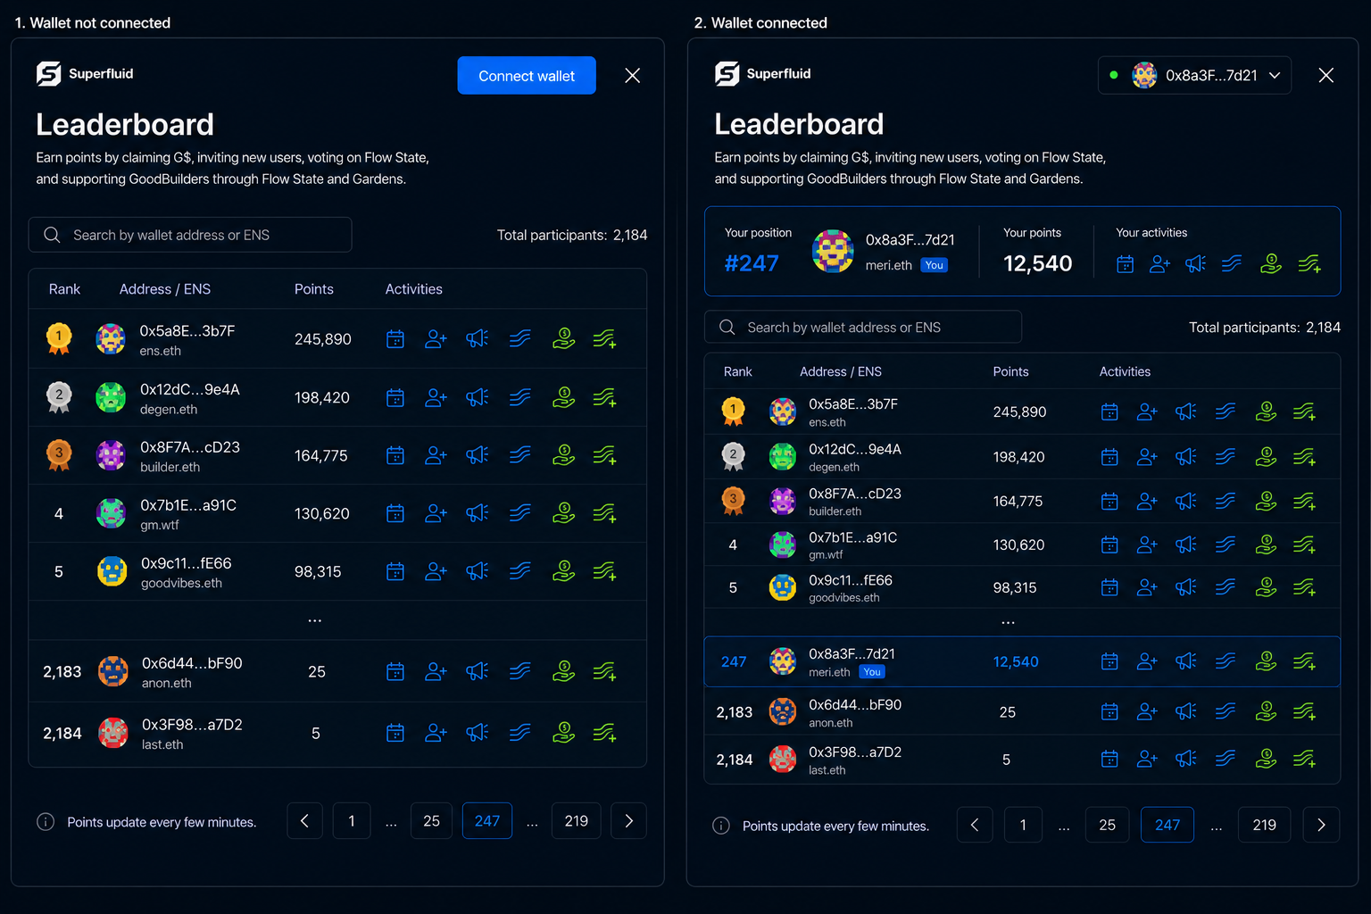Image resolution: width=1371 pixels, height=914 pixels.
Task: Click avatar of builder.eth in left panel
Action: pos(111,455)
